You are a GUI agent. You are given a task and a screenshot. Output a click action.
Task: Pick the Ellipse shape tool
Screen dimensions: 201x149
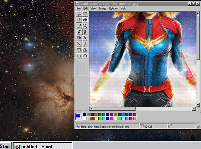coord(79,56)
